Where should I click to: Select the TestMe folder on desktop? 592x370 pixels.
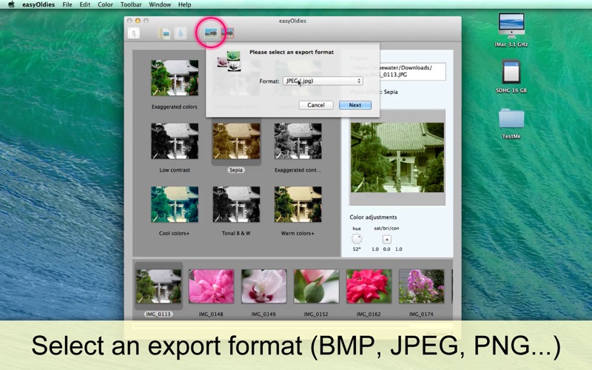(511, 119)
